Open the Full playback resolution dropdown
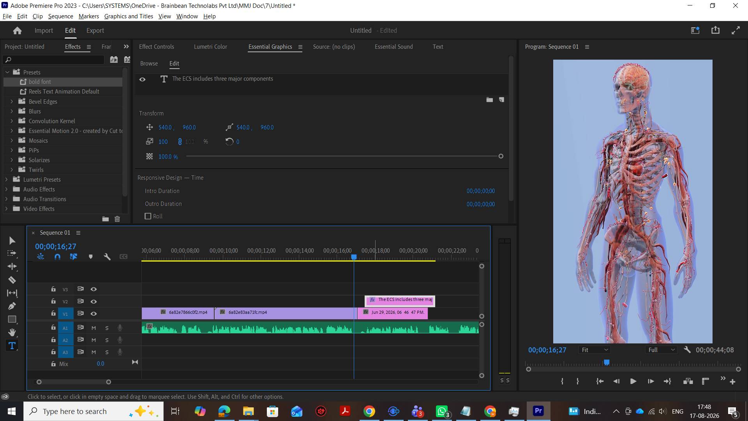The image size is (748, 421). [661, 350]
